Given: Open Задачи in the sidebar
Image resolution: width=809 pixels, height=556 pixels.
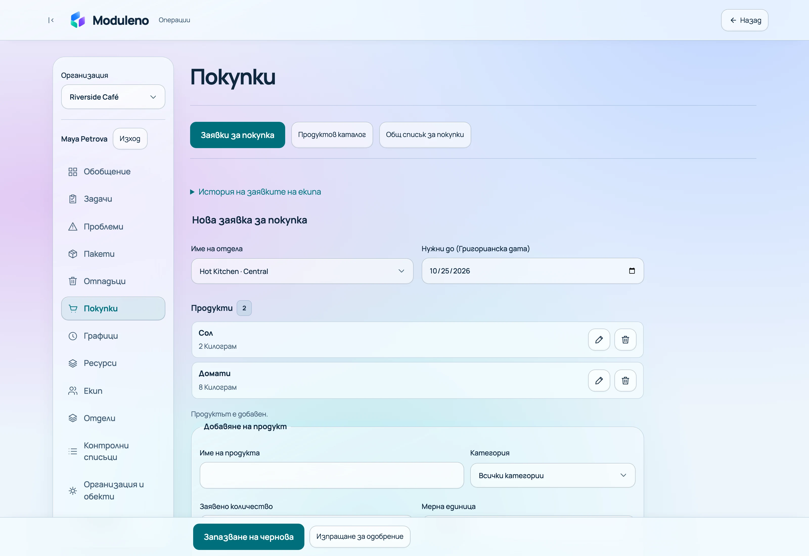Looking at the screenshot, I should [113, 199].
